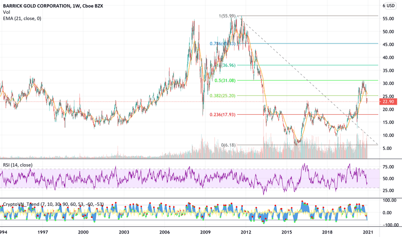This screenshot has width=402, height=237.
Task: Click the 2018 time axis label
Action: coord(327,232)
